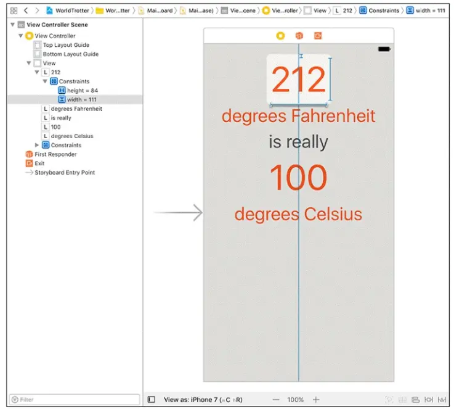Image resolution: width=454 pixels, height=409 pixels.
Task: Click width = 111 breadcrumb
Action: point(426,10)
